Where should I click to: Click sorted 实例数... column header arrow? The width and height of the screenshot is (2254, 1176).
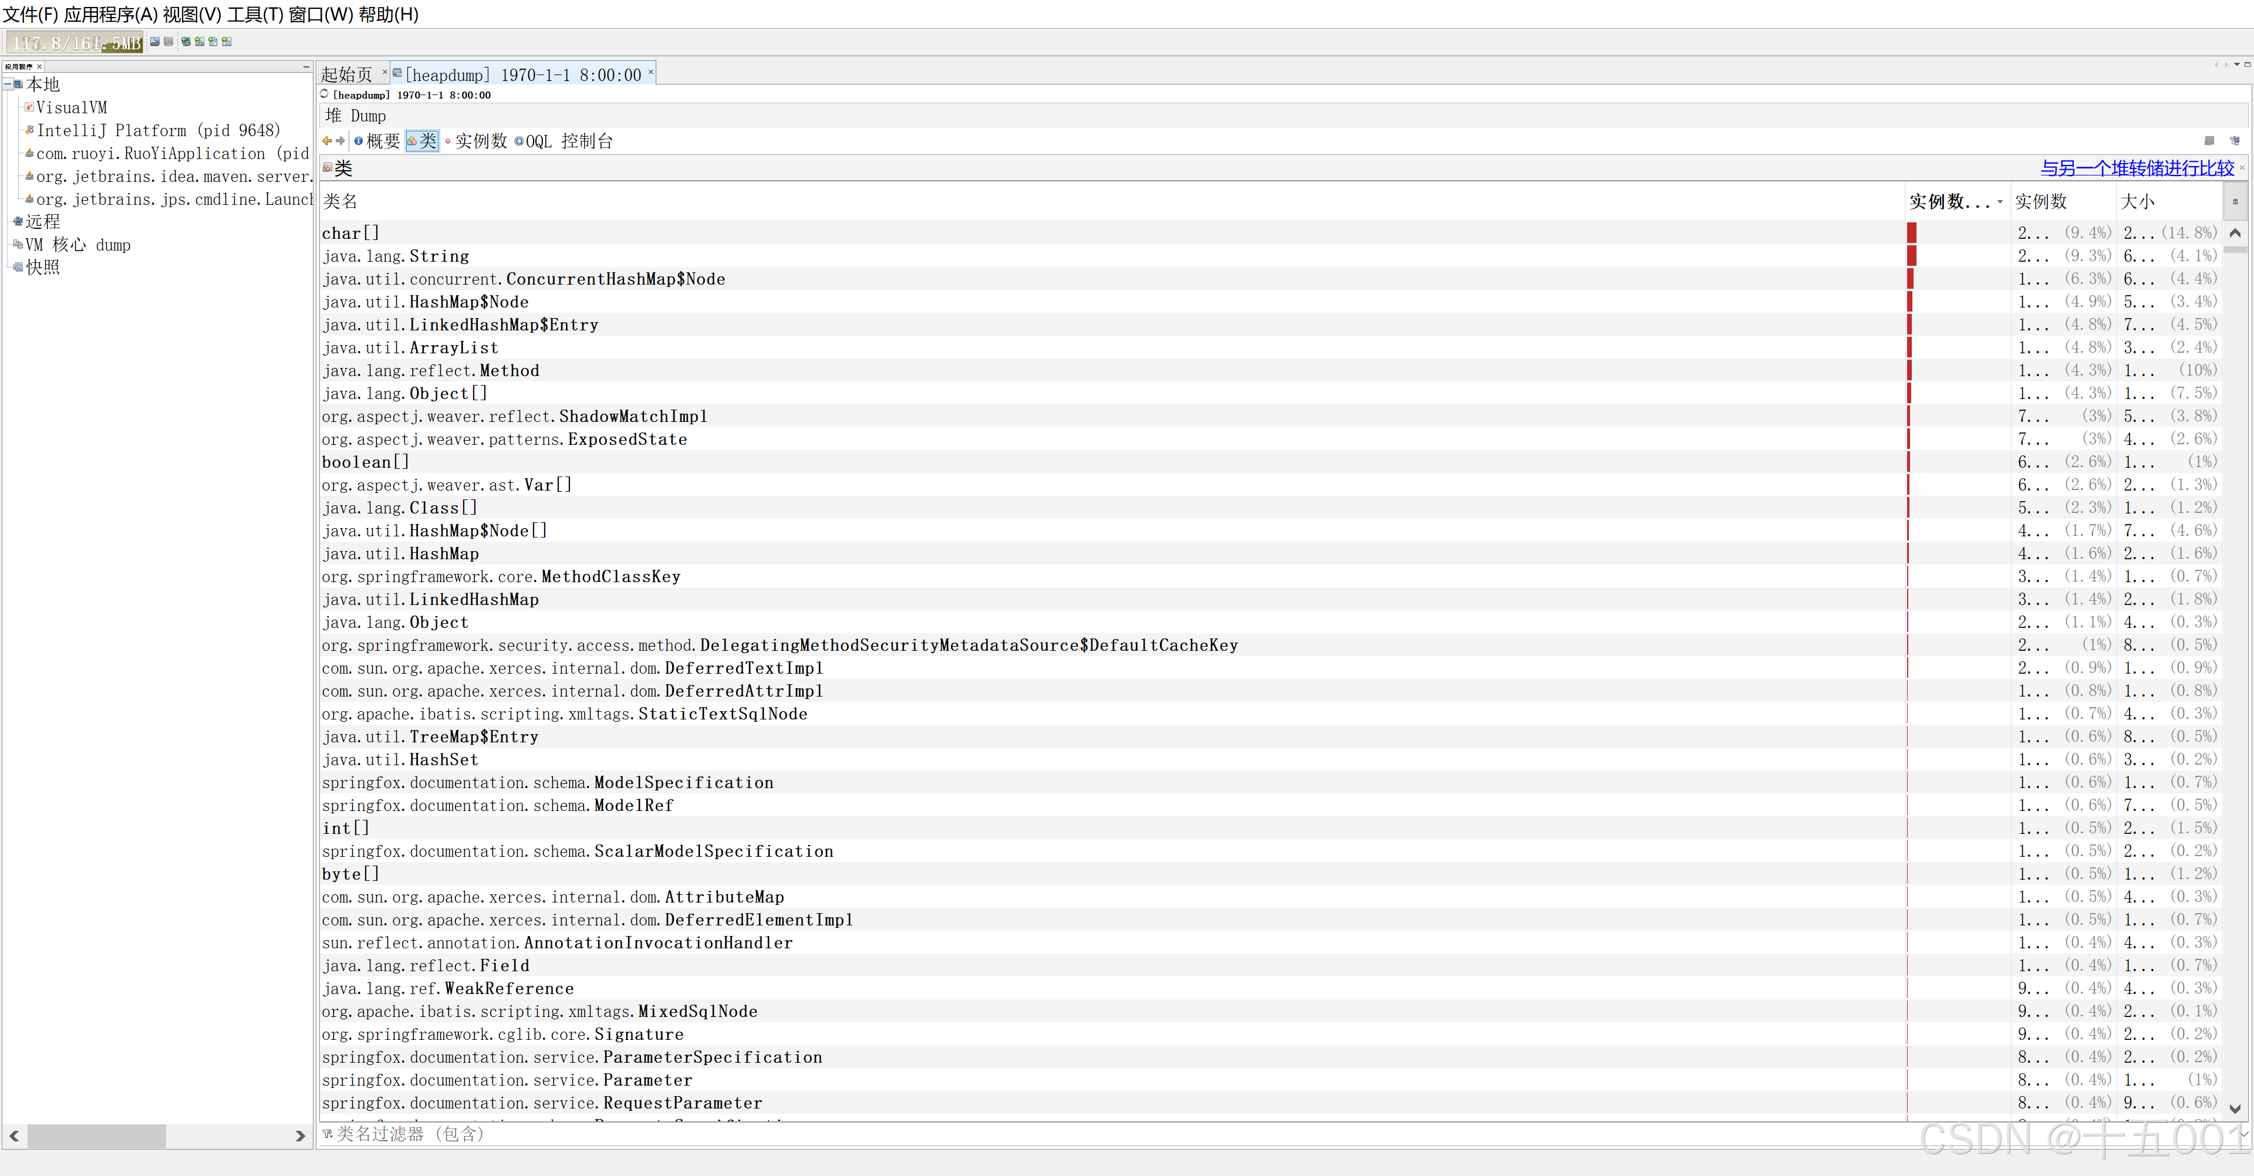pyautogui.click(x=1999, y=202)
